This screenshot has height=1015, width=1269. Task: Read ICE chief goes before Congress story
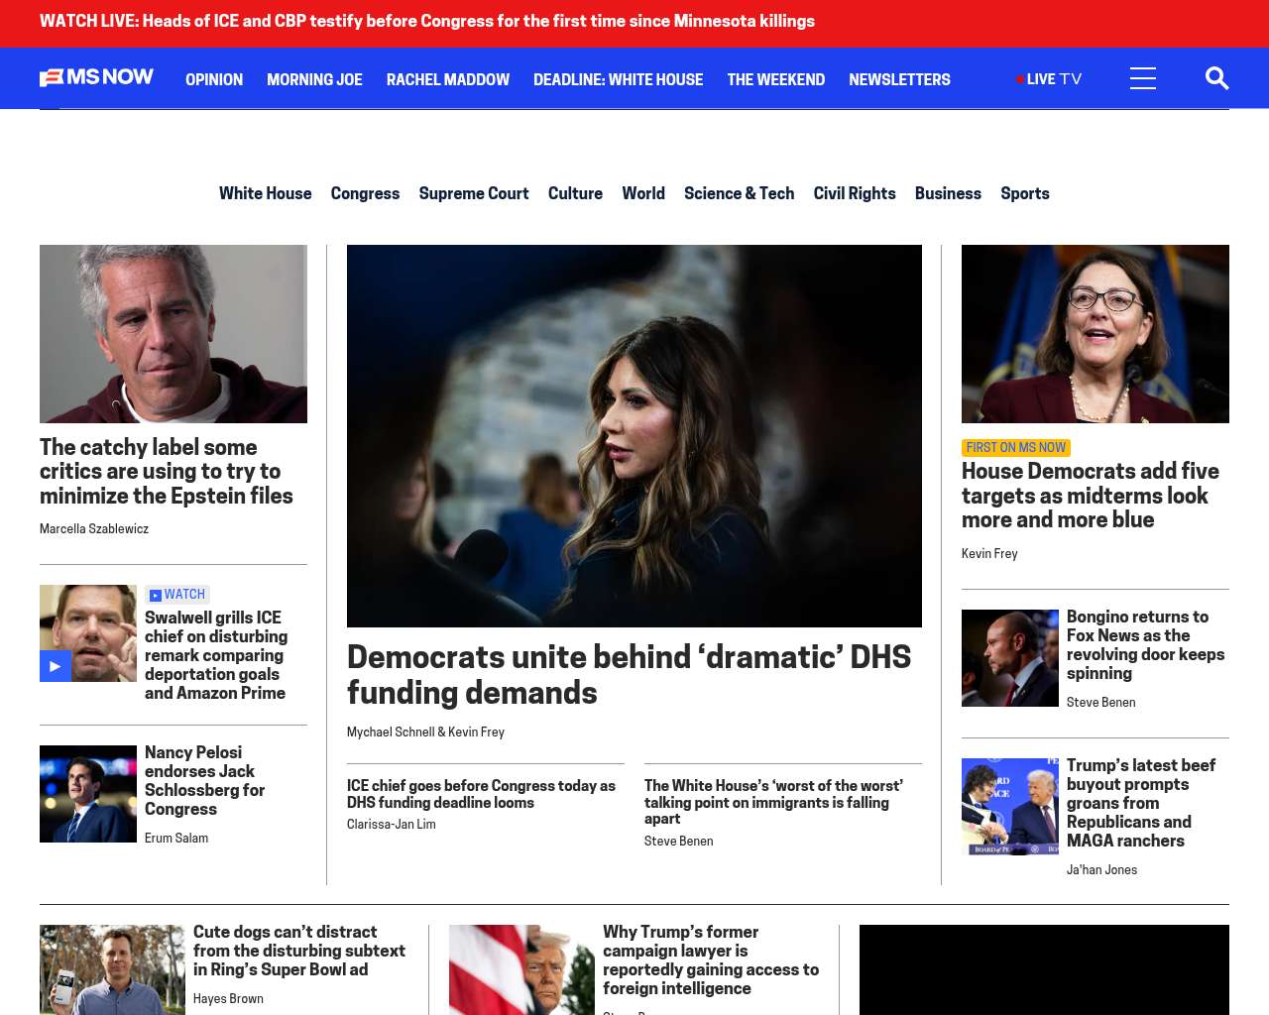pos(481,794)
